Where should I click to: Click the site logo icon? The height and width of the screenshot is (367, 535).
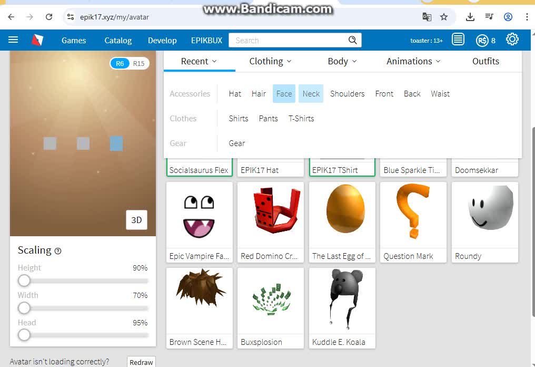37,40
